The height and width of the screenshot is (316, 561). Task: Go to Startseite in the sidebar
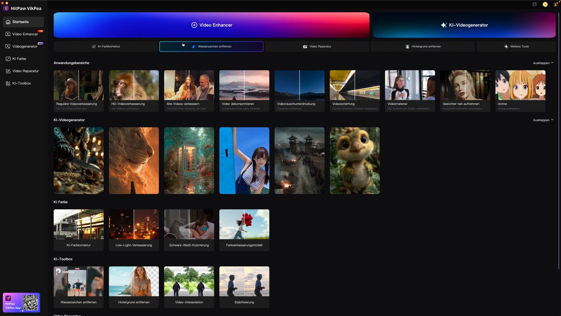(x=23, y=22)
